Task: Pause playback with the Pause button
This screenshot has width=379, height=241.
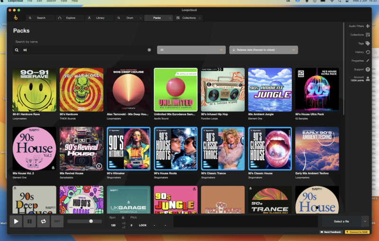Action: click(x=30, y=222)
